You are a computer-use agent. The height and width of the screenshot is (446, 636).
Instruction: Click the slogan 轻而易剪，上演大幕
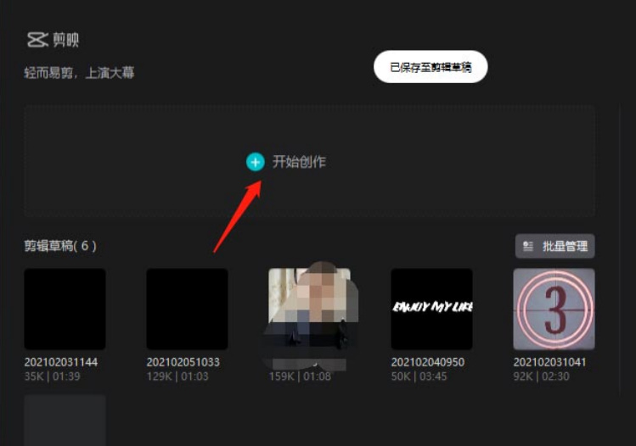[x=79, y=73]
